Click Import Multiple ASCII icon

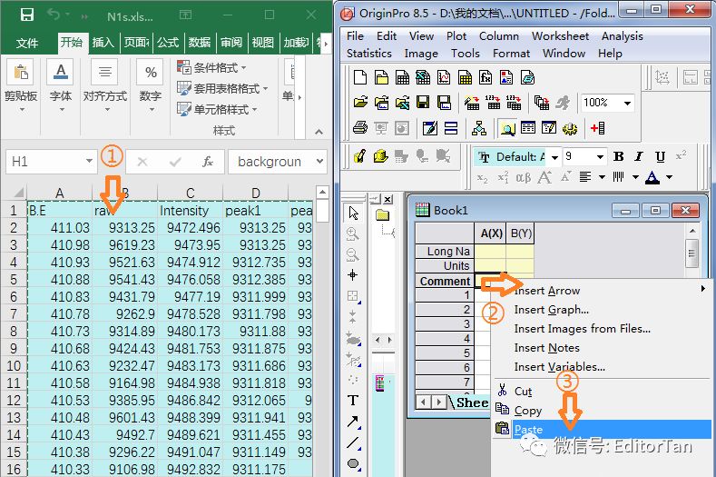[x=514, y=103]
